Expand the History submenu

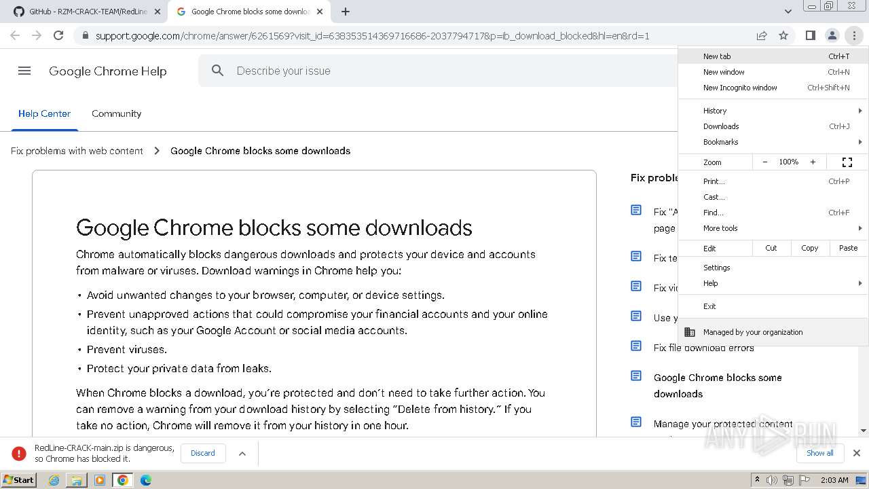pyautogui.click(x=773, y=111)
